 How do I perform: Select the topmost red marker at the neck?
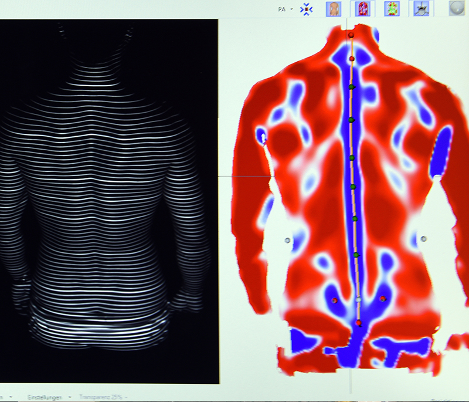click(351, 35)
